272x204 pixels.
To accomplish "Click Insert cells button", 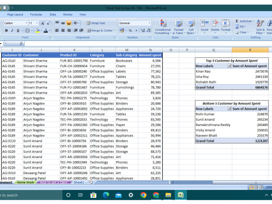I will (x=205, y=26).
